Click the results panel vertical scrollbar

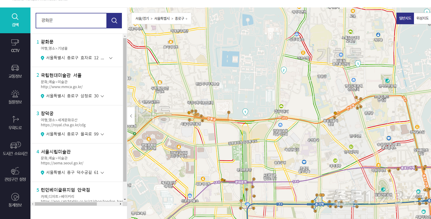point(125,109)
